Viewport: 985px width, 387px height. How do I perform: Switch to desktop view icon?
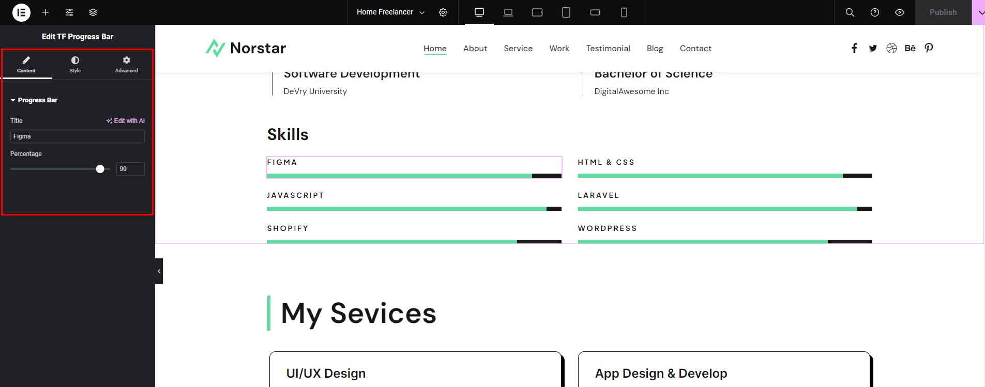479,12
